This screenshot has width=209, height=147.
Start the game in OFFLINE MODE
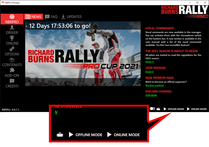[x=174, y=109]
